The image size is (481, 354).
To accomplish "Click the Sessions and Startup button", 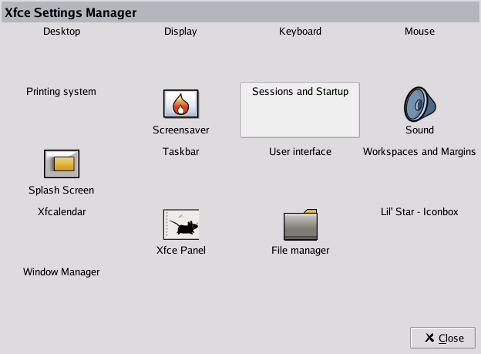I will (300, 110).
